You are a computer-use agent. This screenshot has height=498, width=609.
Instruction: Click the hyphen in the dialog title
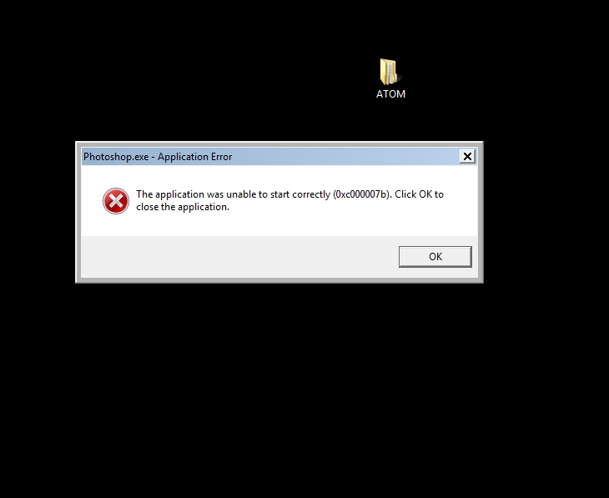pos(153,157)
